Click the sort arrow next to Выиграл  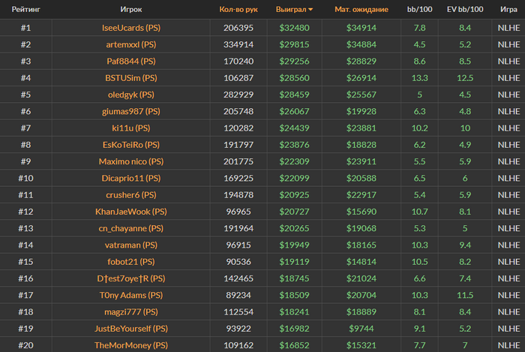pyautogui.click(x=310, y=10)
